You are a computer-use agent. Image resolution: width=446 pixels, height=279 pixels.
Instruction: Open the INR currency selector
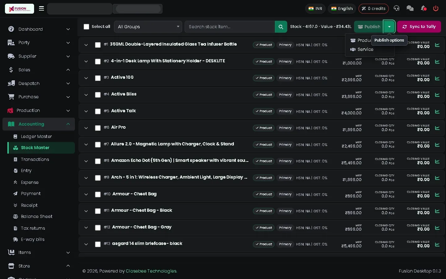[x=315, y=9]
